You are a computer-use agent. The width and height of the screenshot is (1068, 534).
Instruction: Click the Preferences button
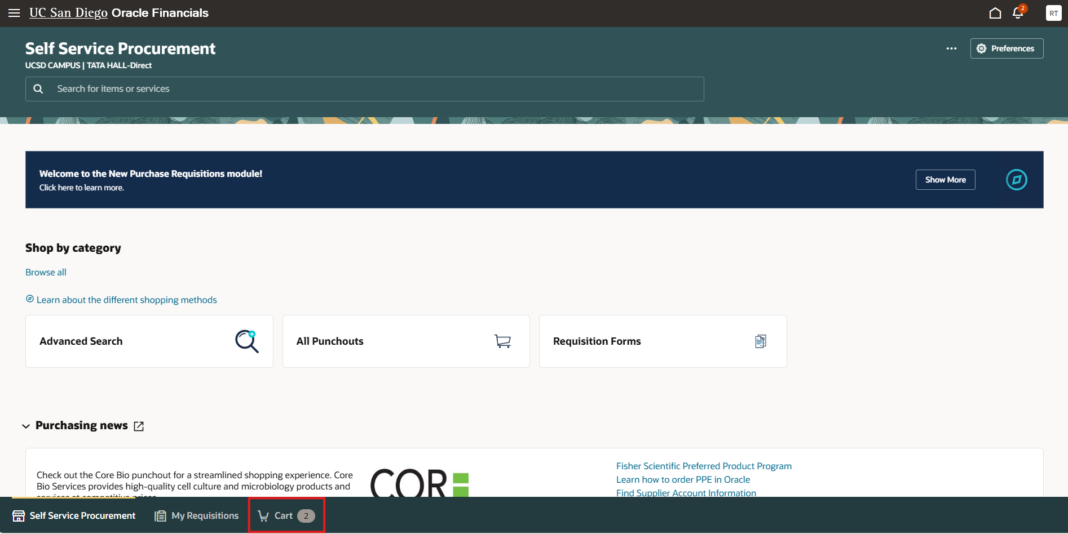(x=1007, y=48)
